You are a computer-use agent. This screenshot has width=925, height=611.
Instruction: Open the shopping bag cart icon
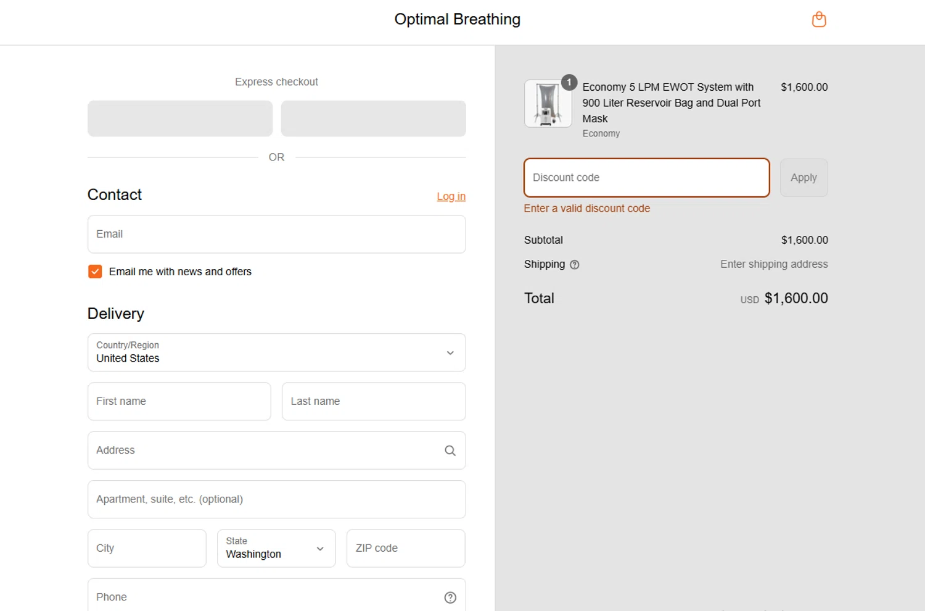pos(819,19)
